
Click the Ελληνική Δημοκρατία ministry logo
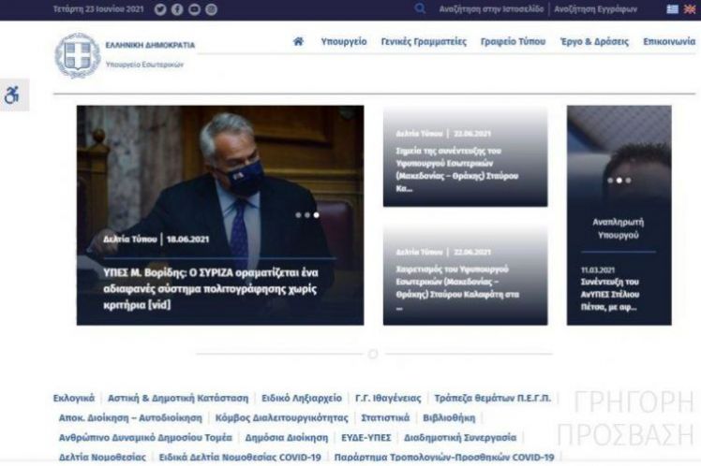[78, 55]
